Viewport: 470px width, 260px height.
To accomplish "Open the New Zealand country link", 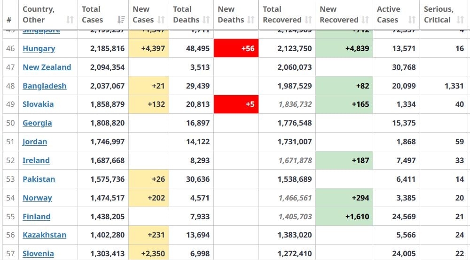I will coord(47,67).
